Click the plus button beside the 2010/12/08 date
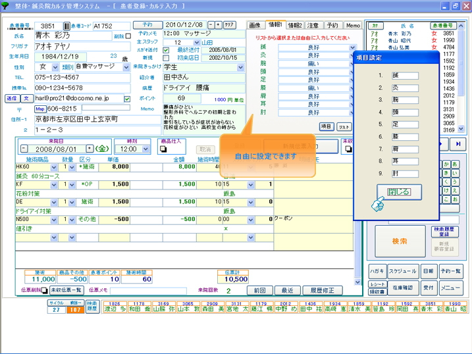 (x=219, y=25)
